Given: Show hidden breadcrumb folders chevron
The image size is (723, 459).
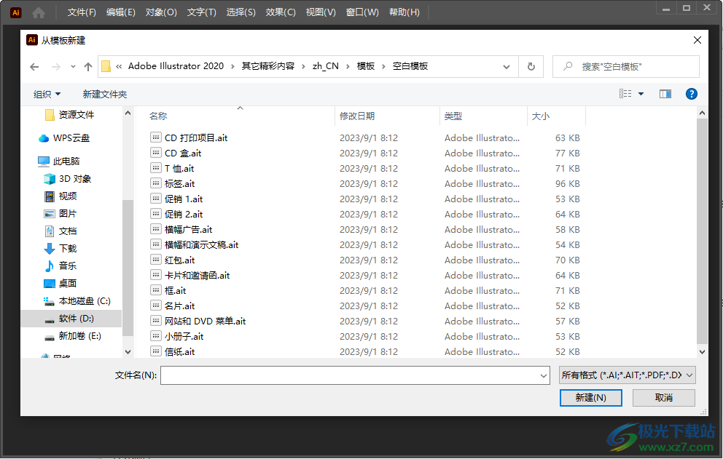Looking at the screenshot, I should click(119, 66).
